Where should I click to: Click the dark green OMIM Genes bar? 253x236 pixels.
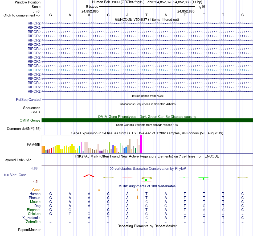tap(147, 121)
